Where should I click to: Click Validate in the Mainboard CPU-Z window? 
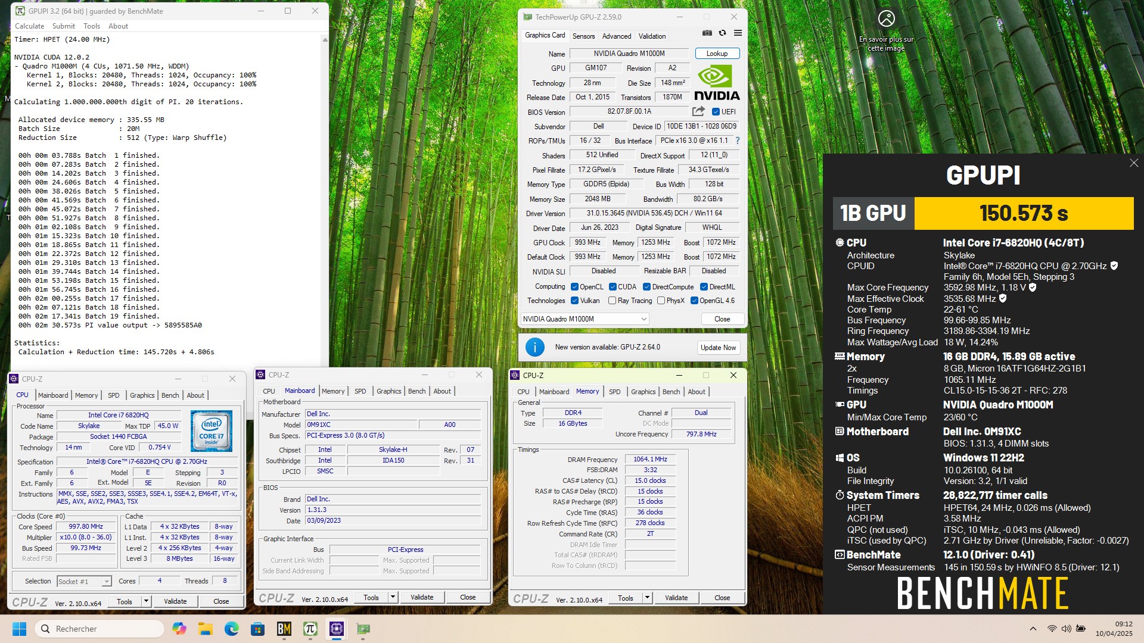pyautogui.click(x=422, y=597)
